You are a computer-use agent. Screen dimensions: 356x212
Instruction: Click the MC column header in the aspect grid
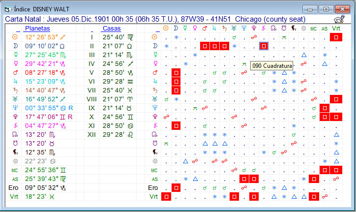coord(314,29)
